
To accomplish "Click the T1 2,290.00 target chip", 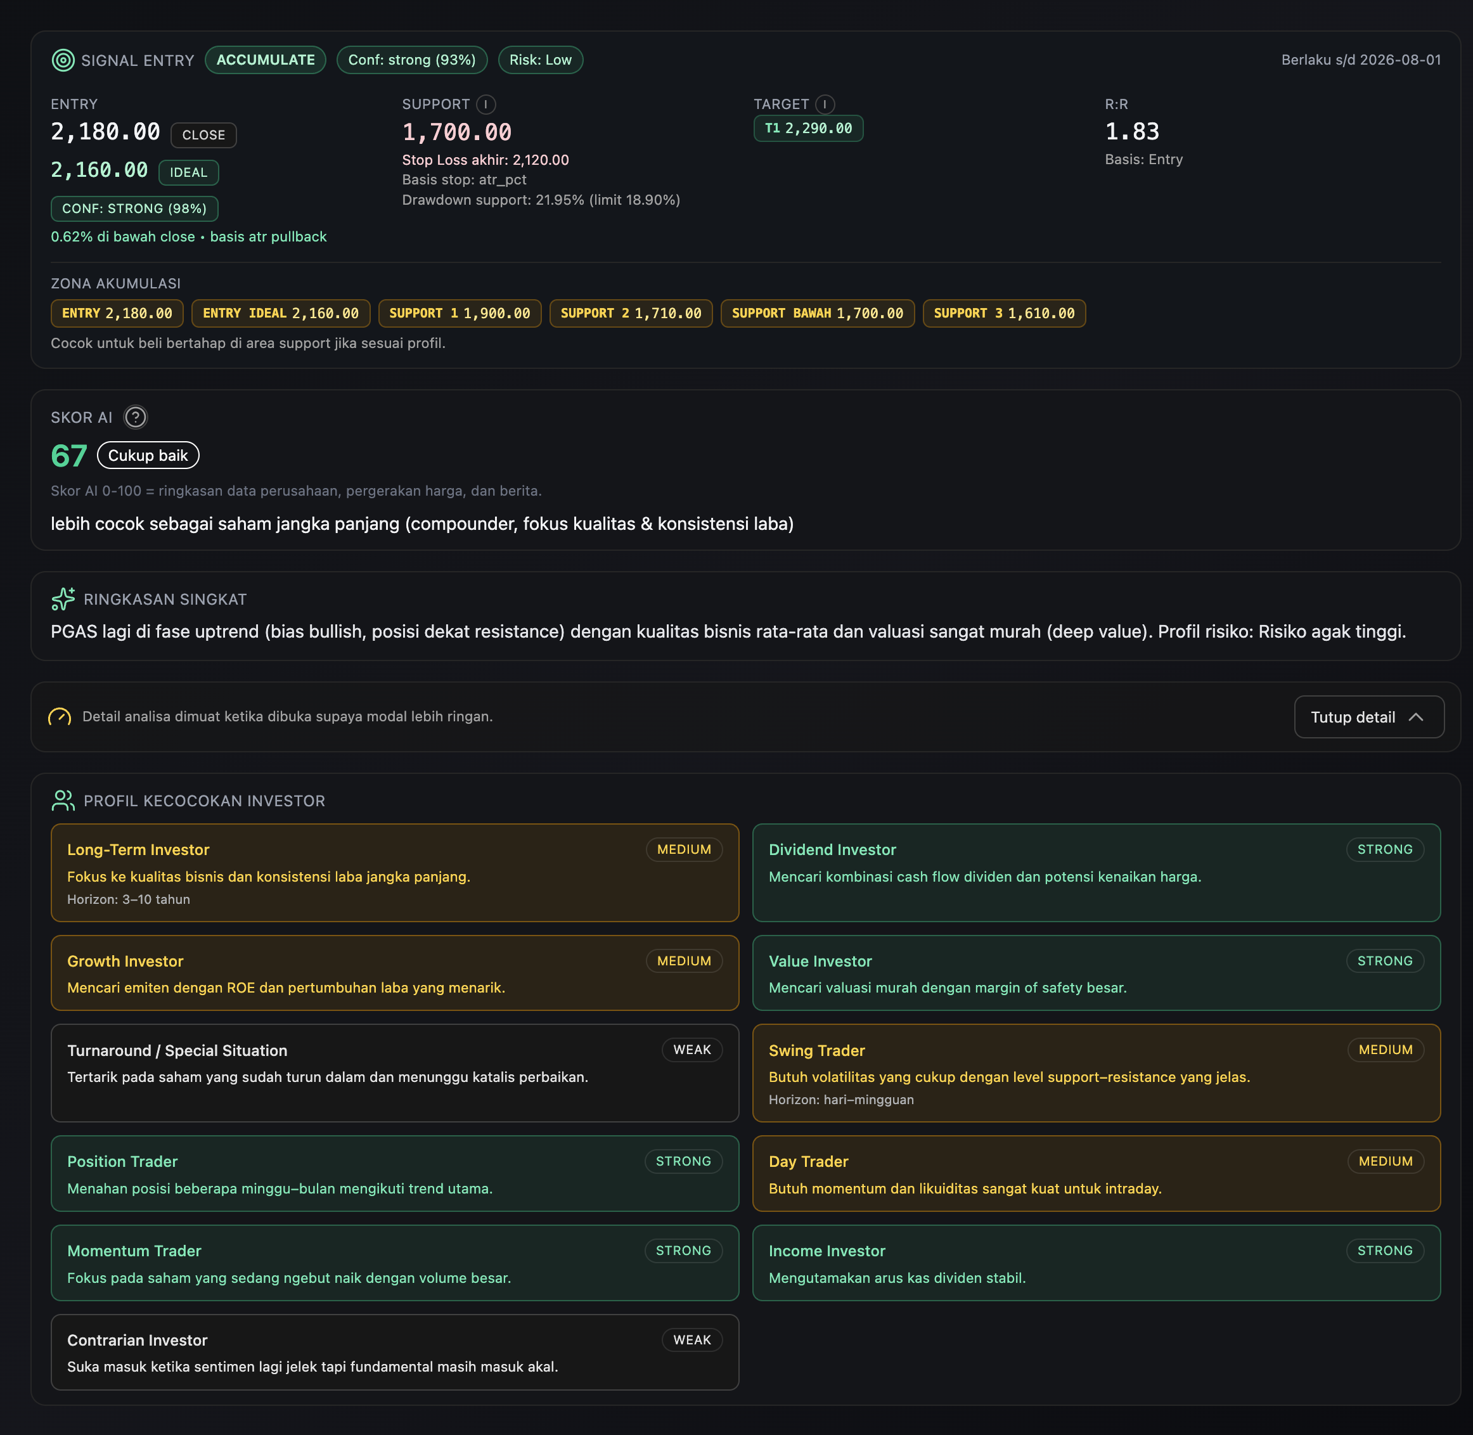I will click(808, 128).
